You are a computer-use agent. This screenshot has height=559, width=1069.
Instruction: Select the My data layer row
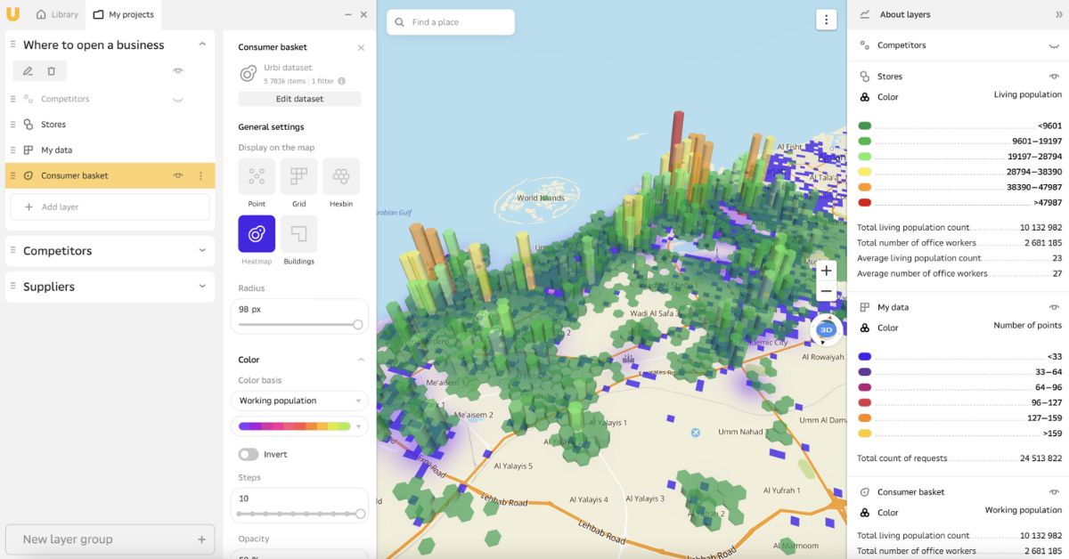[x=110, y=150]
